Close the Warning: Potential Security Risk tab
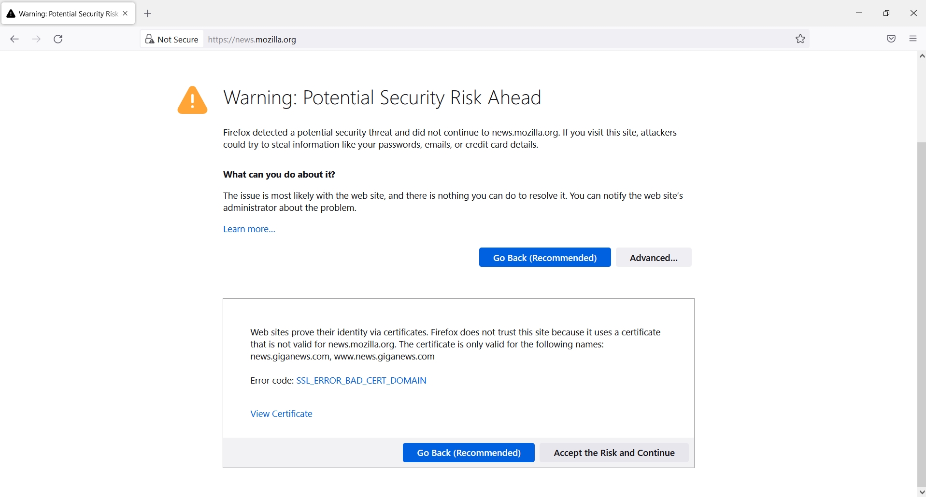This screenshot has width=926, height=497. pos(125,13)
